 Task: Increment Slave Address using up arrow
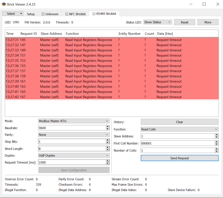[216, 135]
